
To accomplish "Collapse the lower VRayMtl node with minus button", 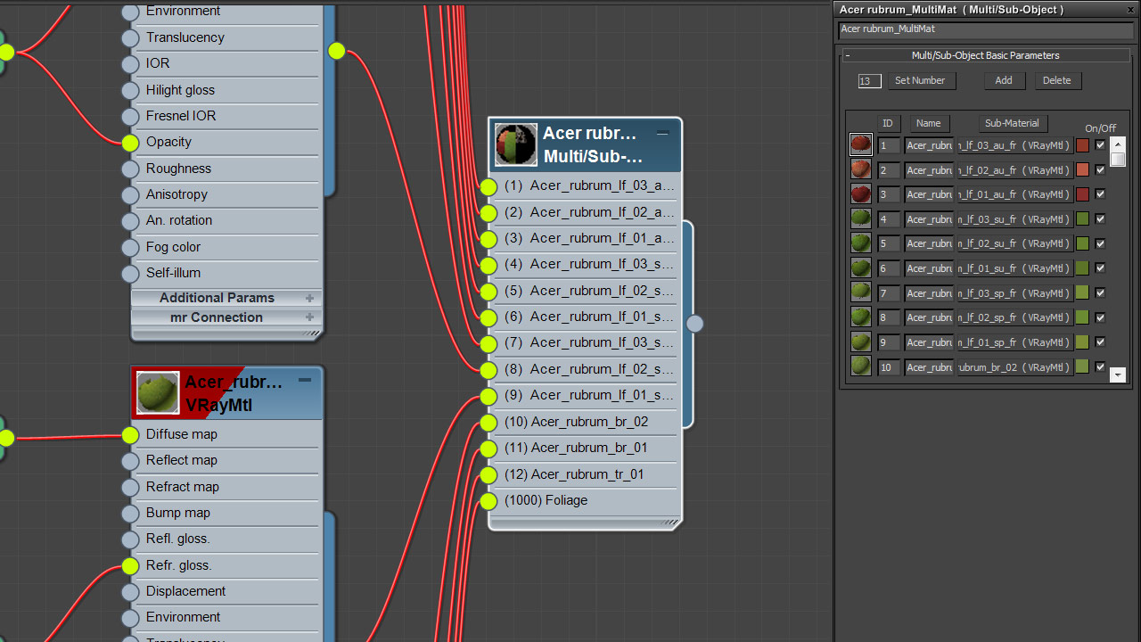I will (304, 380).
